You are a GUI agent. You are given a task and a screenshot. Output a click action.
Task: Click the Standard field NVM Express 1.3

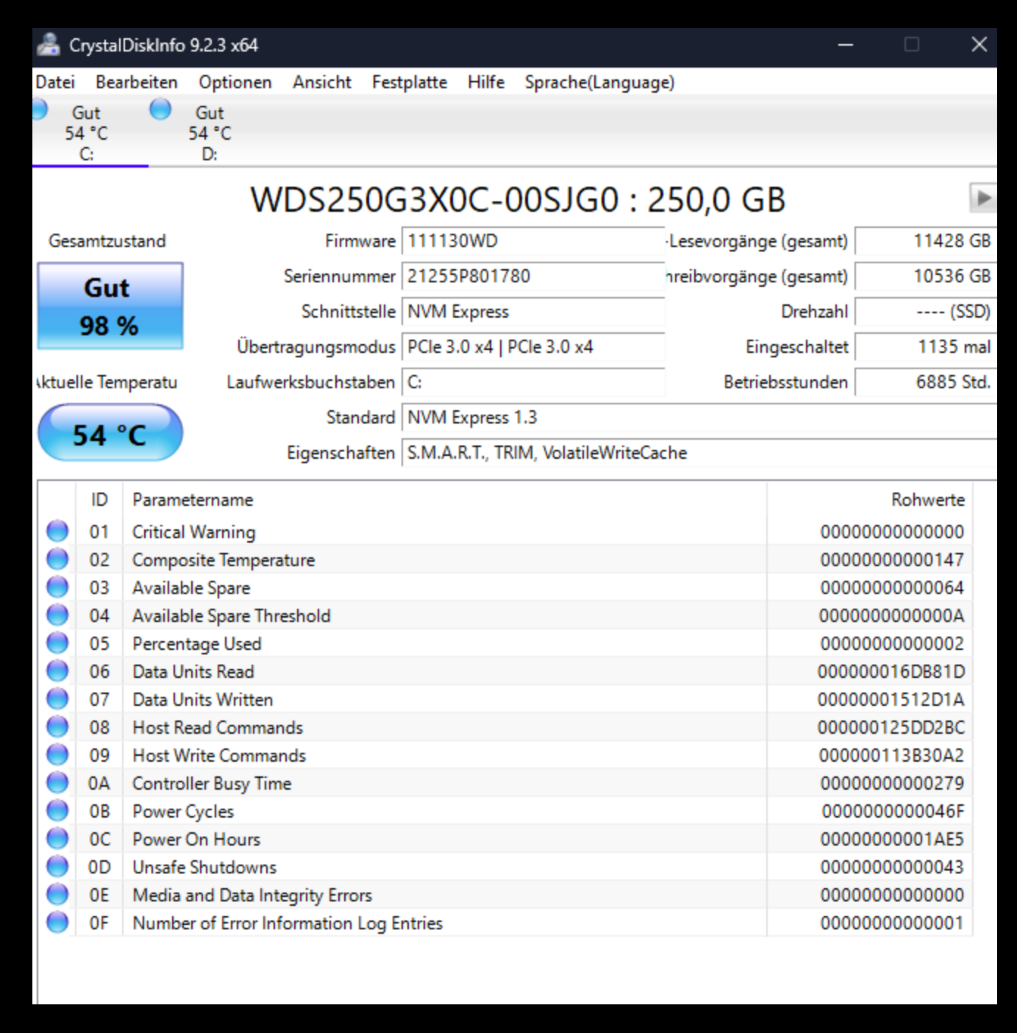[x=699, y=418]
